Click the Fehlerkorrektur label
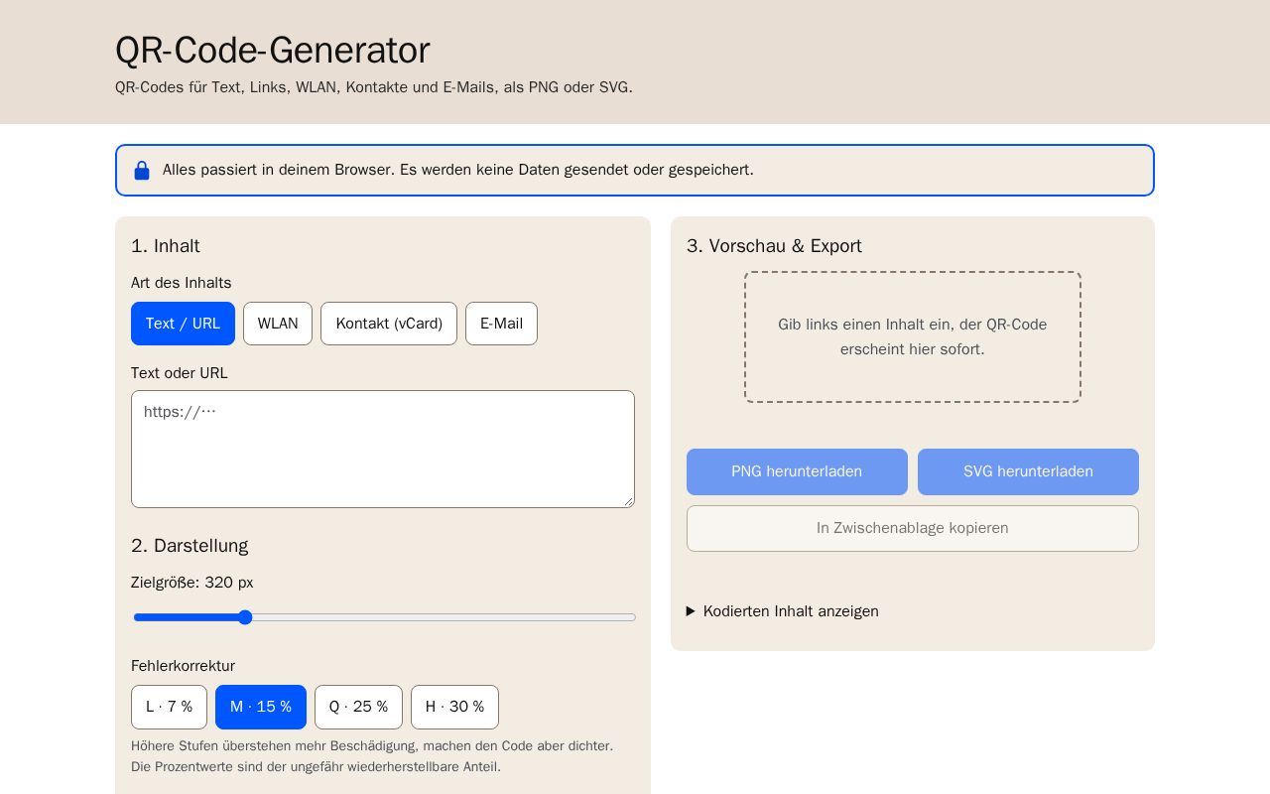 183,666
